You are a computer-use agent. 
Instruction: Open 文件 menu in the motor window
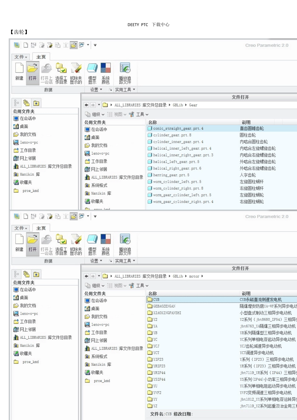coord(21,228)
